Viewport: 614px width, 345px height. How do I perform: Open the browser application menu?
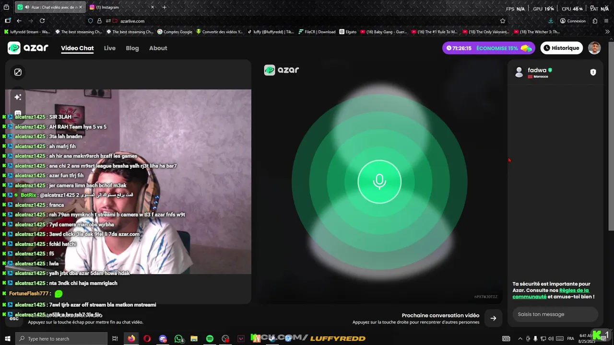607,21
